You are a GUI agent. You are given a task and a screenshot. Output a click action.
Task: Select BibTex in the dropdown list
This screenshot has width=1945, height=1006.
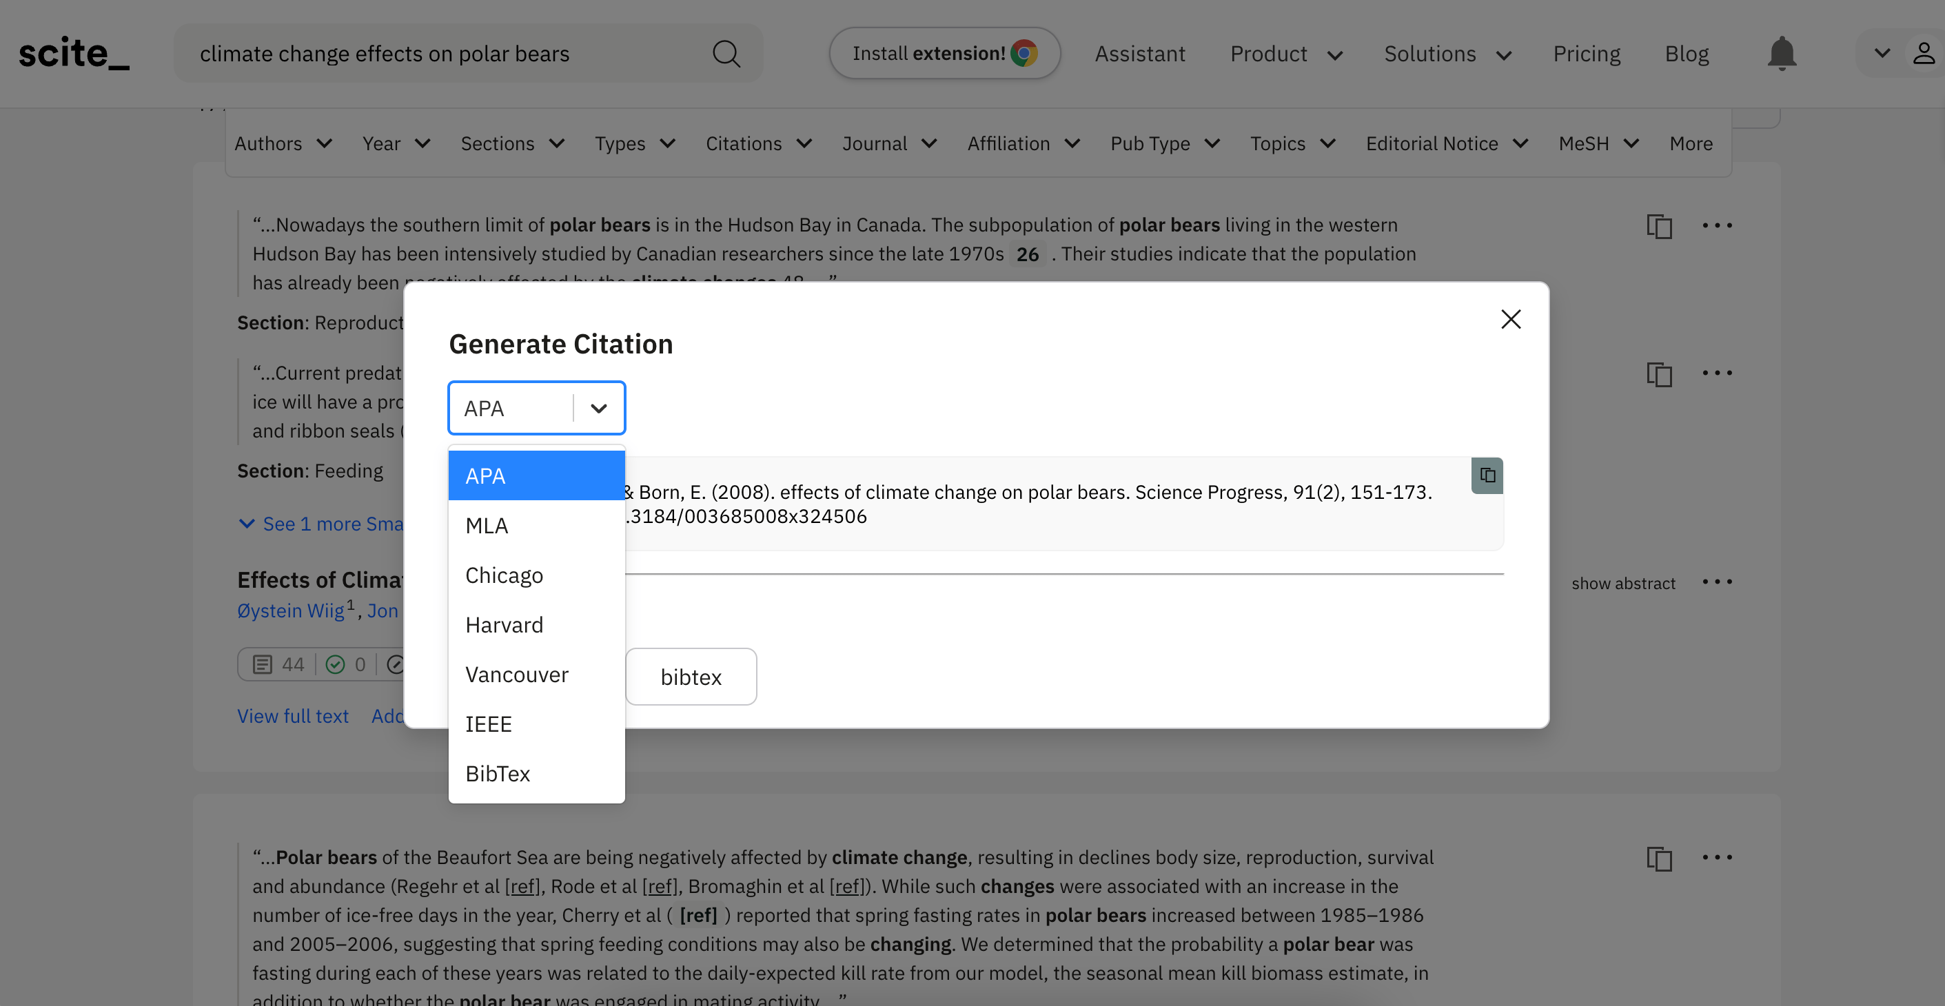498,774
